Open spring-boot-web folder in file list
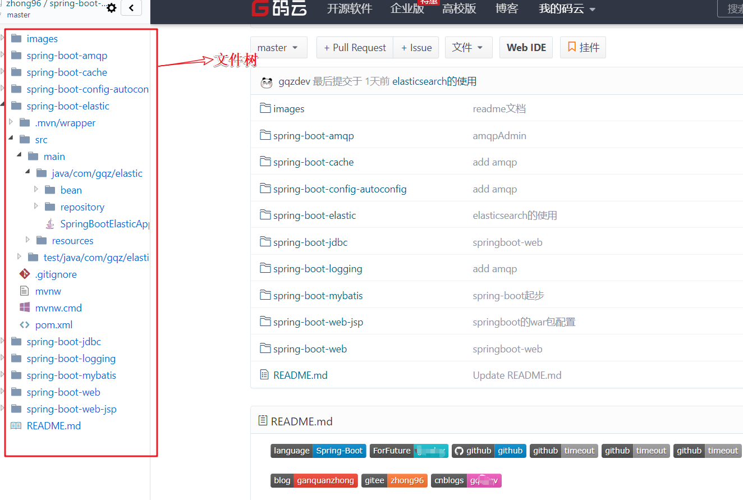743x500 pixels. point(310,349)
